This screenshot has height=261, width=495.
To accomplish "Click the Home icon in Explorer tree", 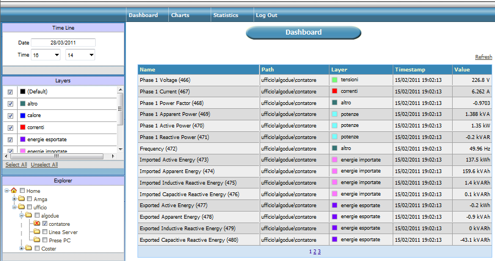I will point(14,191).
